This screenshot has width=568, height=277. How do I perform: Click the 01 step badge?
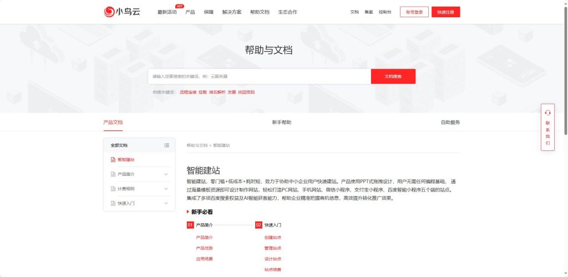190,225
